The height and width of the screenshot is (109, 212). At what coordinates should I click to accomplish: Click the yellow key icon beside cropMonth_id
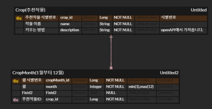coord(16,81)
